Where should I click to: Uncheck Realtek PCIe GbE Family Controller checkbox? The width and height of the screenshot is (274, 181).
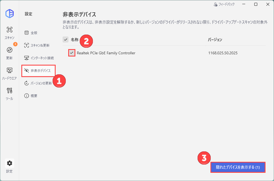point(72,53)
